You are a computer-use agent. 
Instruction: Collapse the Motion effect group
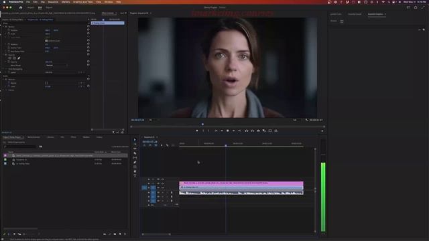click(3, 27)
